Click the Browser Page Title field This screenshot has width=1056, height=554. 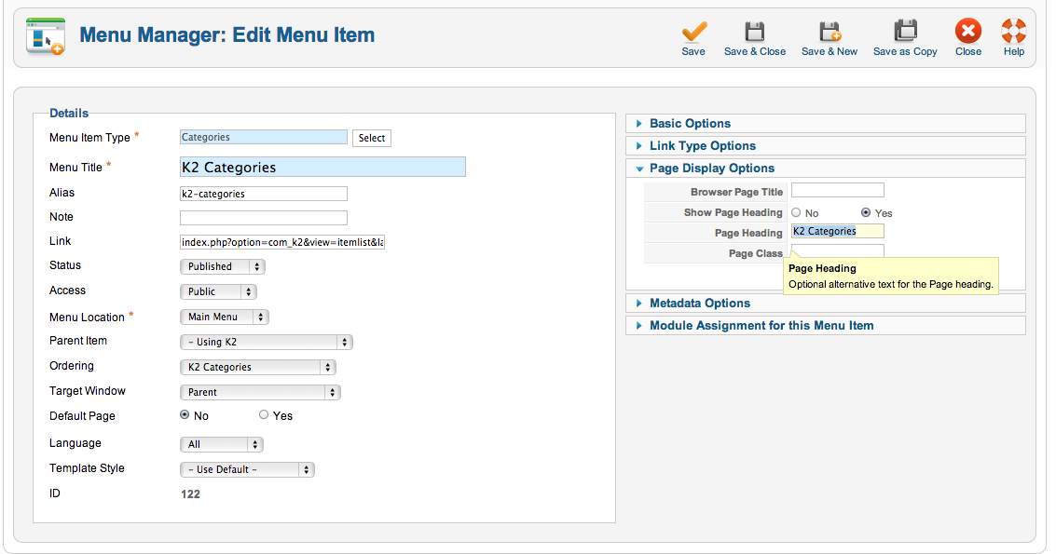[837, 191]
